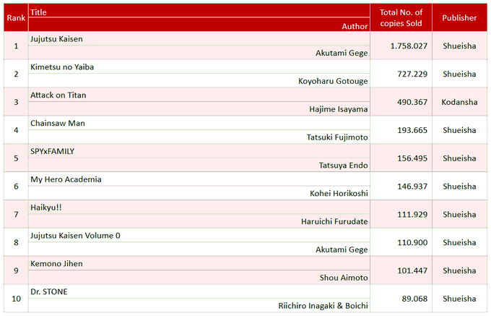
Task: Click rank number 7 cell
Action: [x=16, y=214]
